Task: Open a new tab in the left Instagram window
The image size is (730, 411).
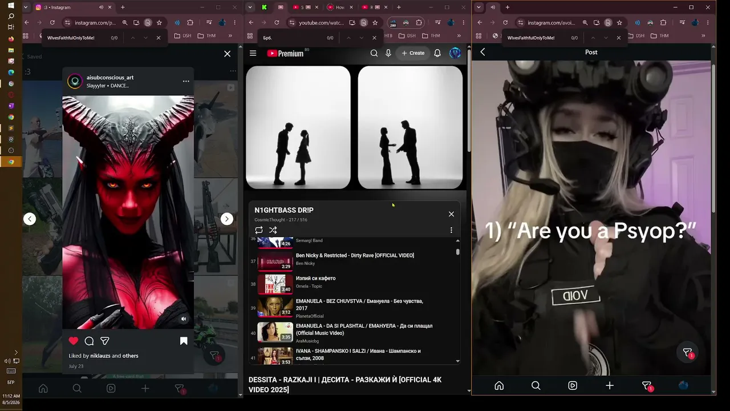Action: 123,7
